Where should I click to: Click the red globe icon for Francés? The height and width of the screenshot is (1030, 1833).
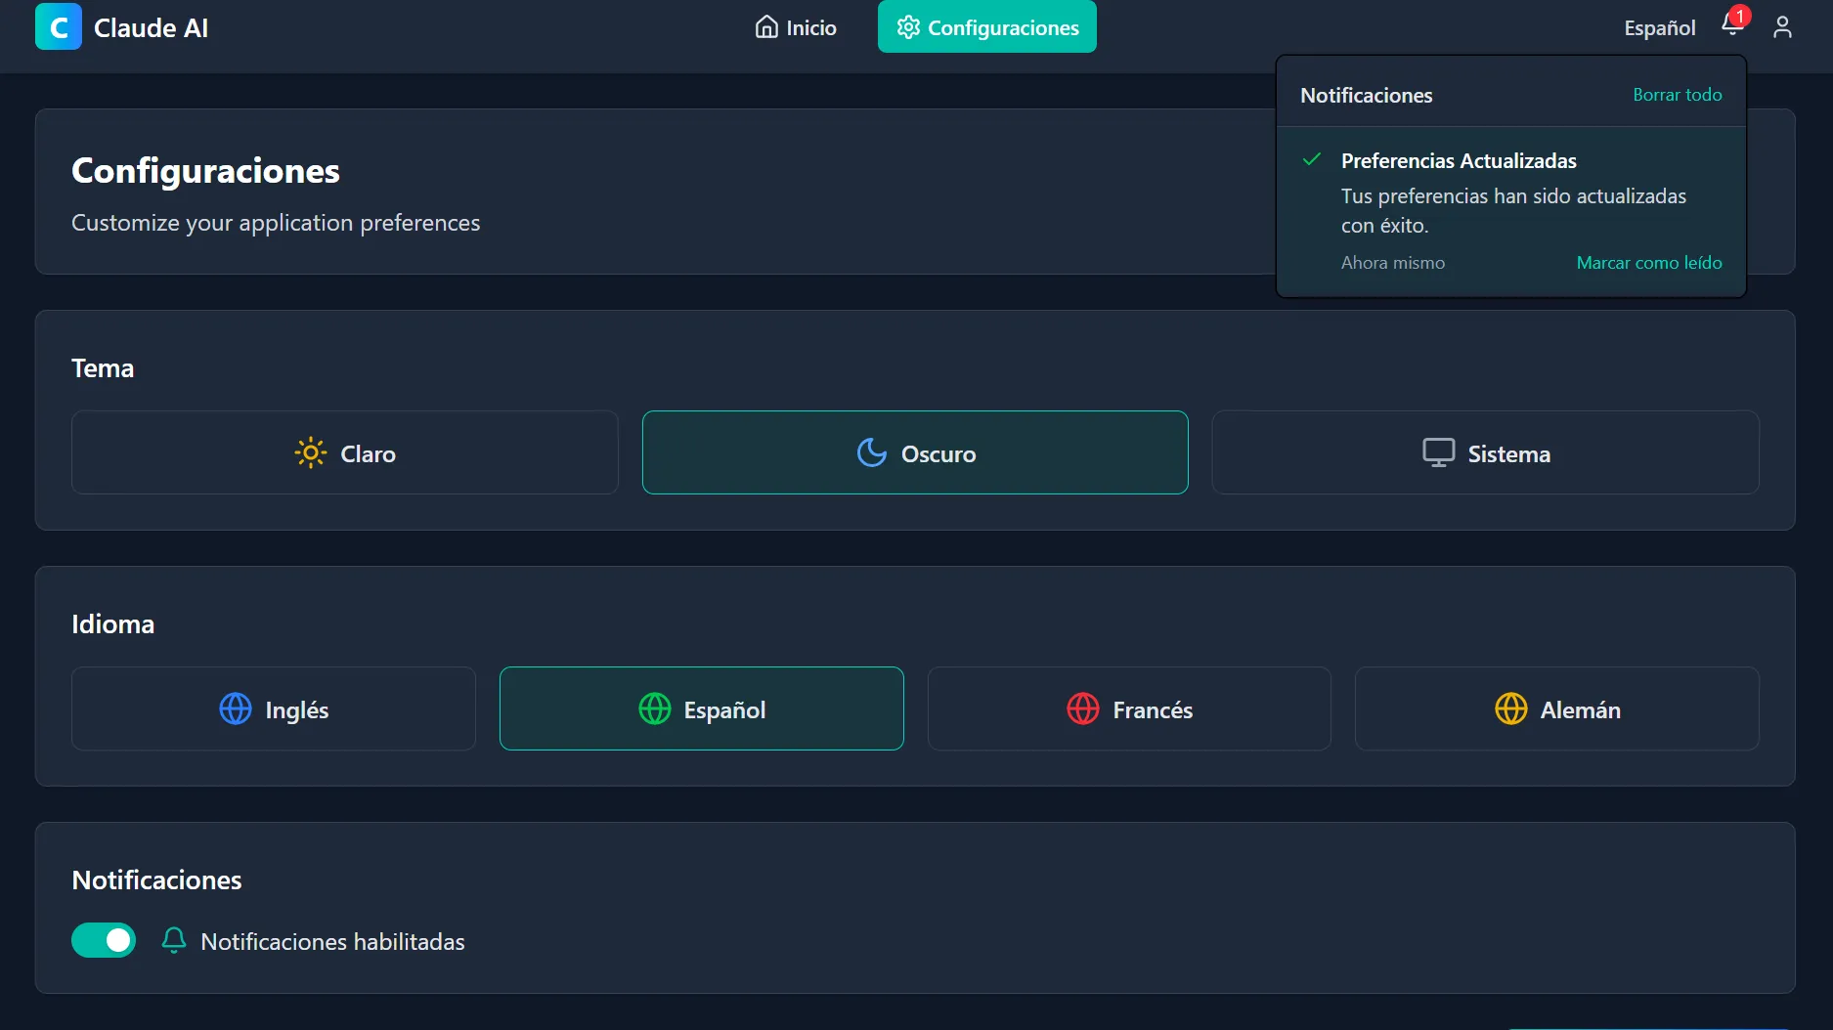(x=1082, y=709)
